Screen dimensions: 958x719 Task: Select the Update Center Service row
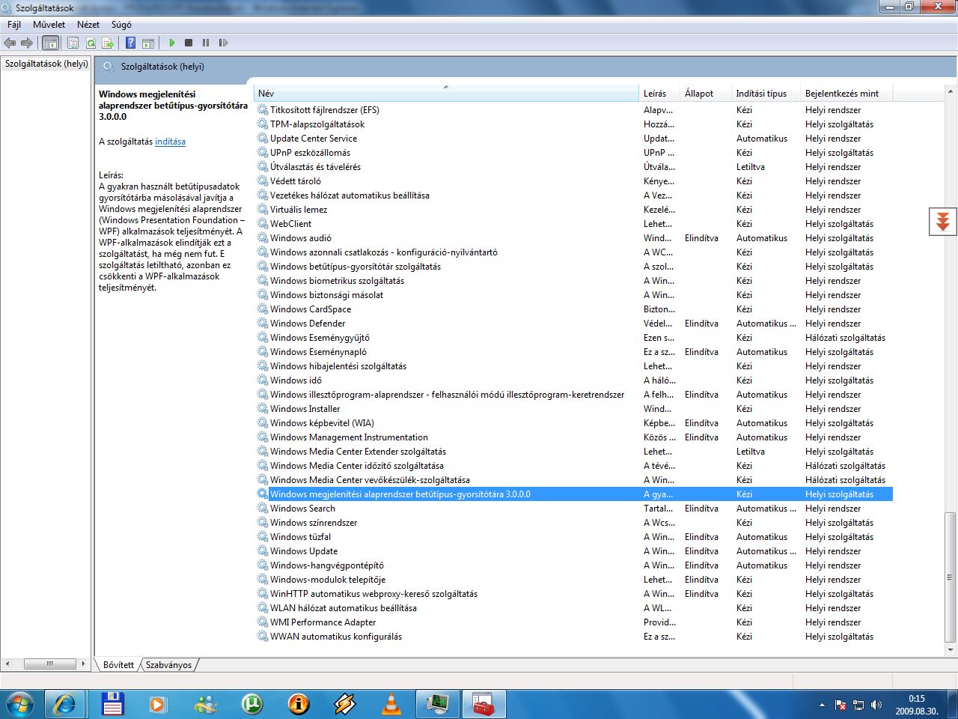click(x=573, y=139)
